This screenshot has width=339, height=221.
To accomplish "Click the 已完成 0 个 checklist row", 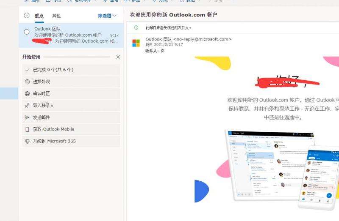I will click(71, 70).
